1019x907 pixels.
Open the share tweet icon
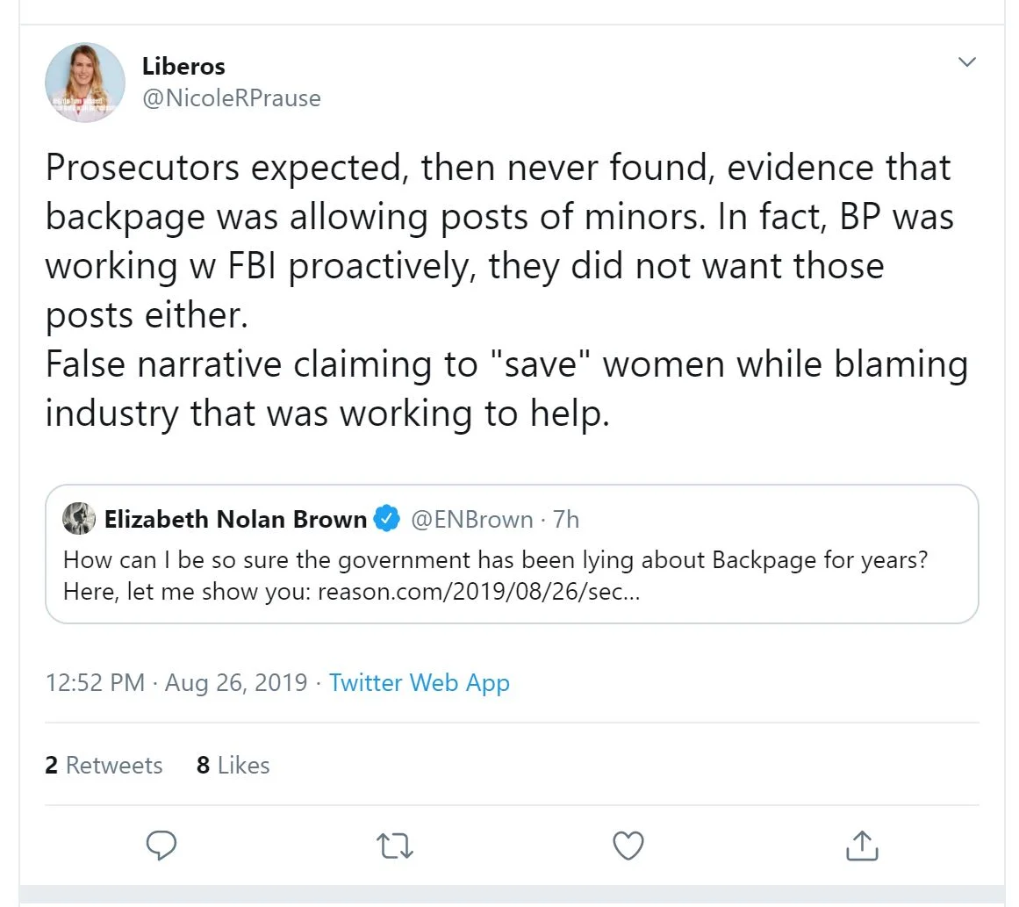click(x=861, y=845)
